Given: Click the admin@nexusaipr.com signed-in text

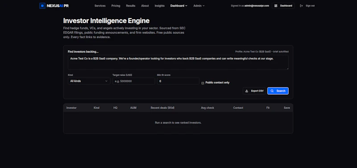Looking at the screenshot, I should (257, 6).
